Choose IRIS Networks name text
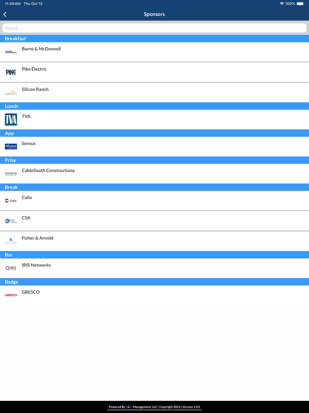Image resolution: width=309 pixels, height=413 pixels. coord(36,265)
